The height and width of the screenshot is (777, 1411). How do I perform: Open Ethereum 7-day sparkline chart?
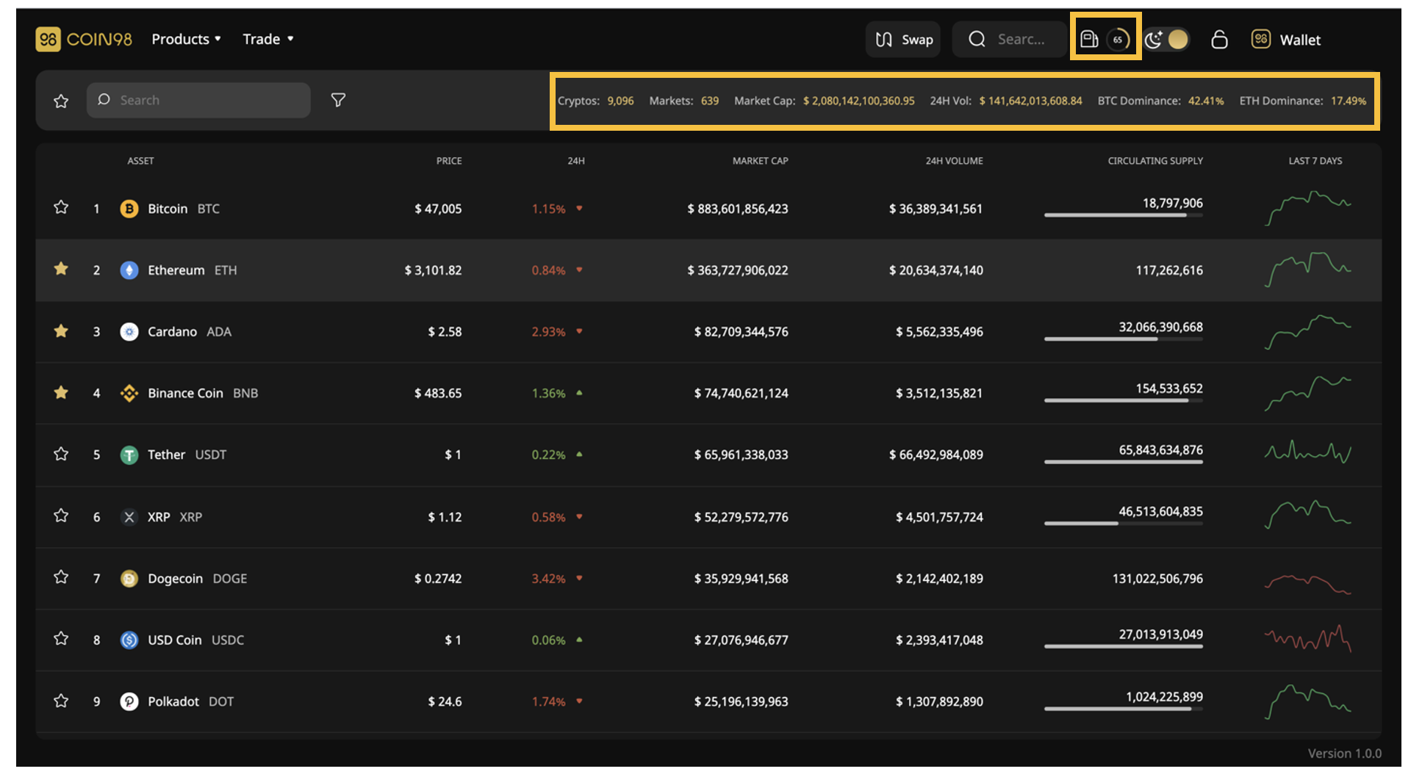pyautogui.click(x=1308, y=270)
